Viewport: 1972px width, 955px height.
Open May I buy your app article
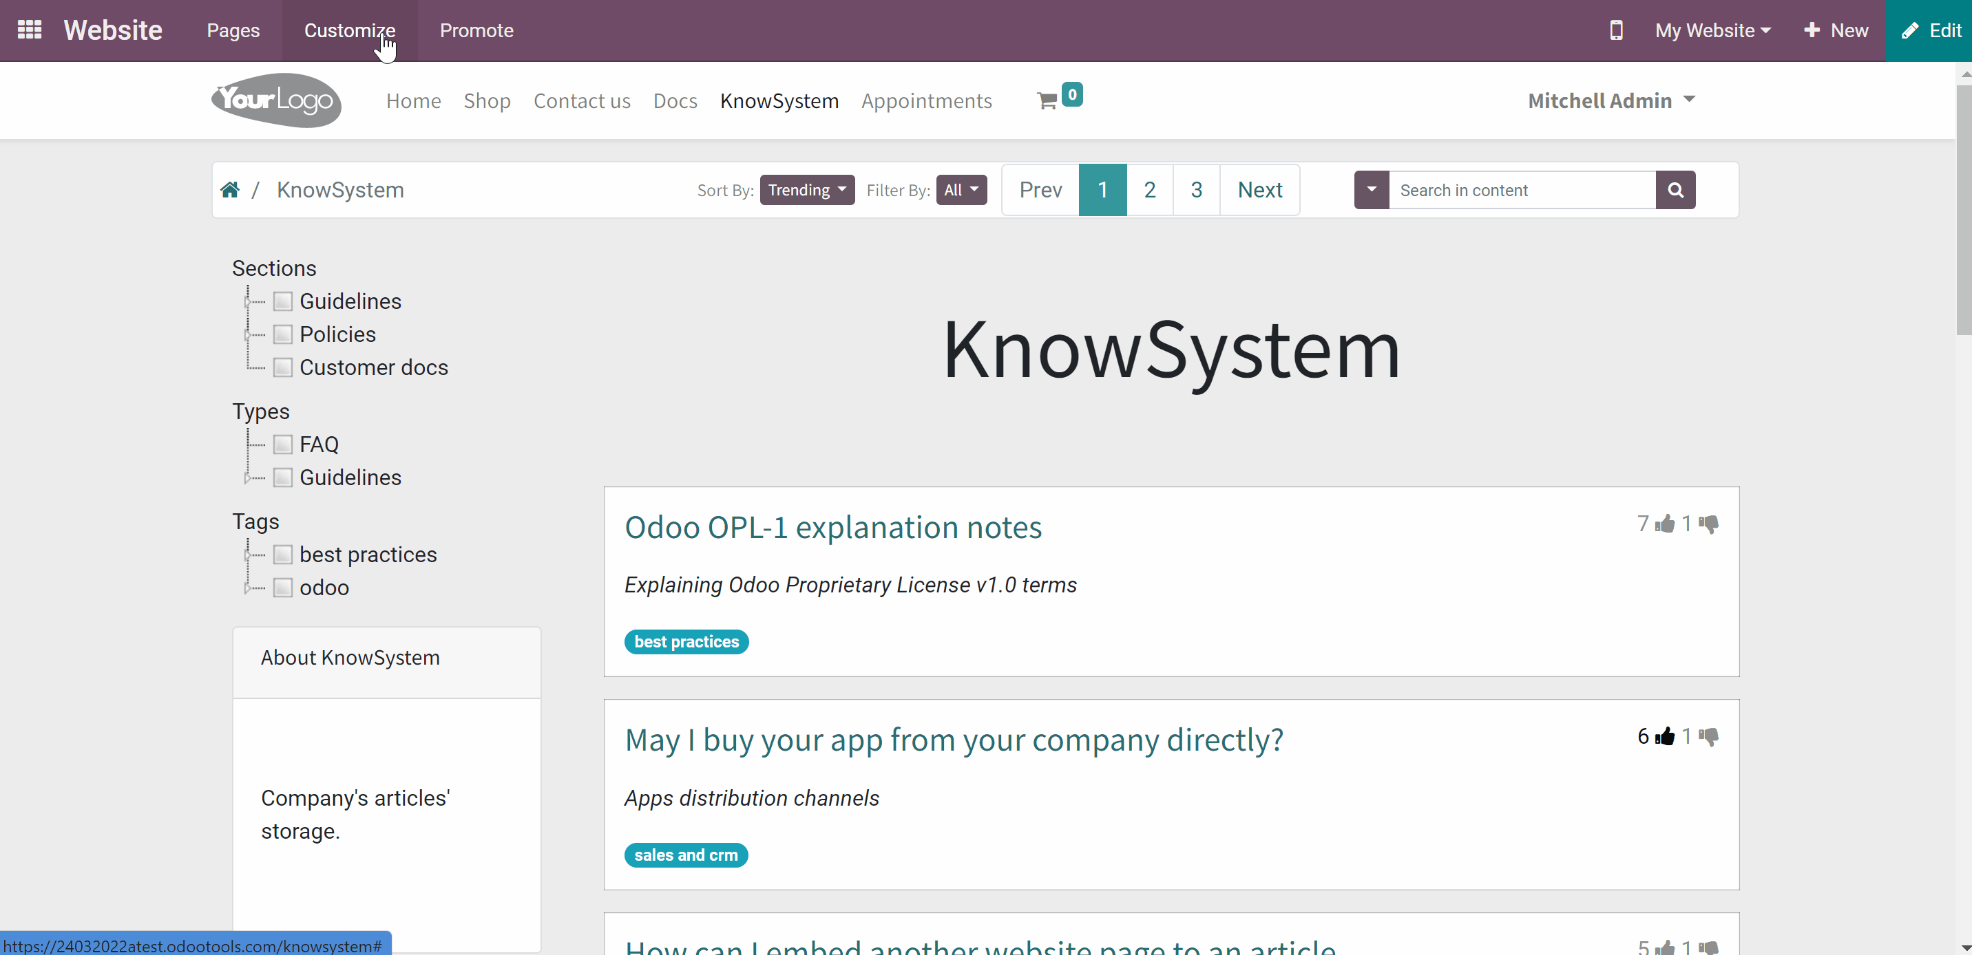click(954, 740)
